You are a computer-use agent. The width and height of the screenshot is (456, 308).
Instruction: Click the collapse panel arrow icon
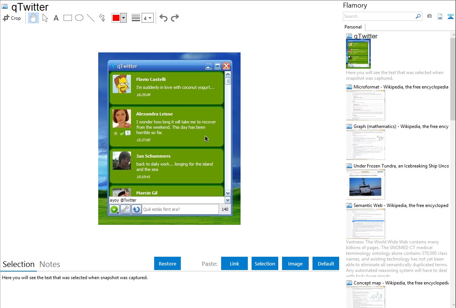pos(450,16)
